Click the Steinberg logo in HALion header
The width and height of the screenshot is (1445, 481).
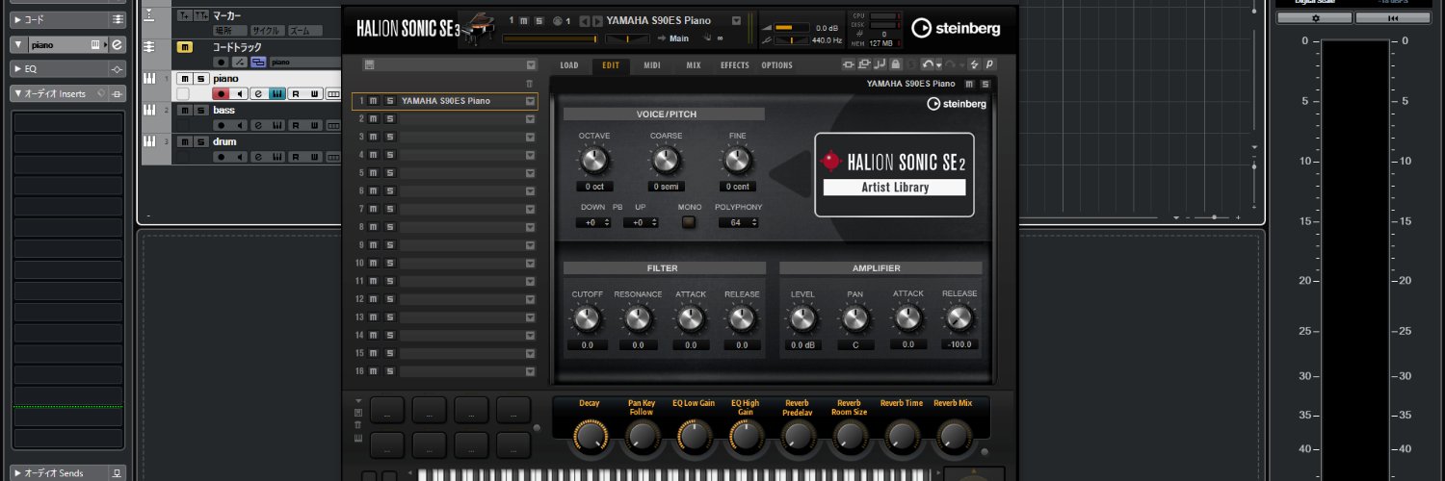point(958,28)
